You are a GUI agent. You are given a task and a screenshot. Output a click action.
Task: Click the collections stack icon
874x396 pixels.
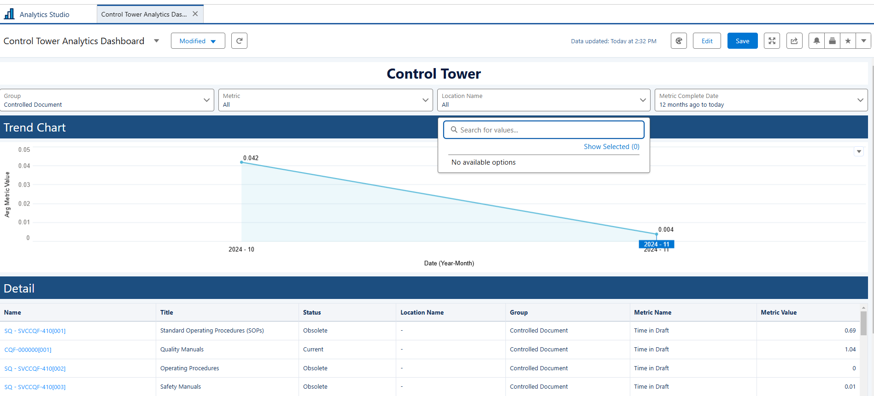[x=832, y=41]
